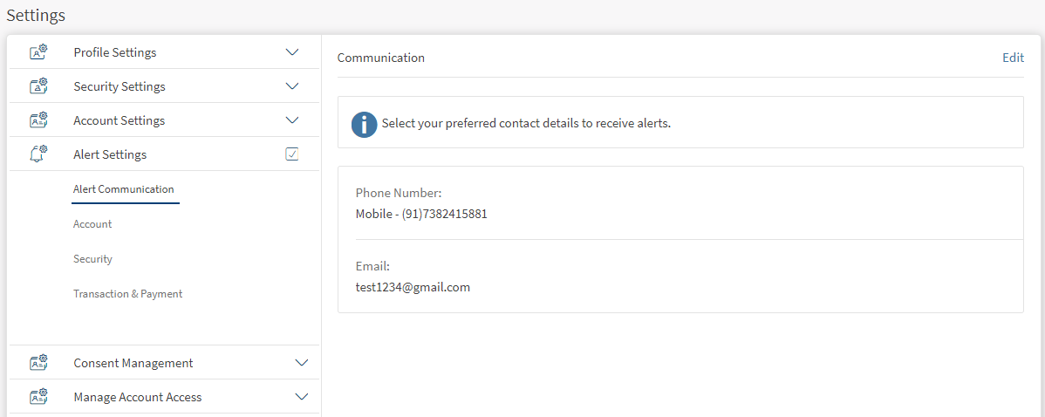Open the Account alerts submenu item
This screenshot has height=417, width=1045.
pyautogui.click(x=92, y=224)
